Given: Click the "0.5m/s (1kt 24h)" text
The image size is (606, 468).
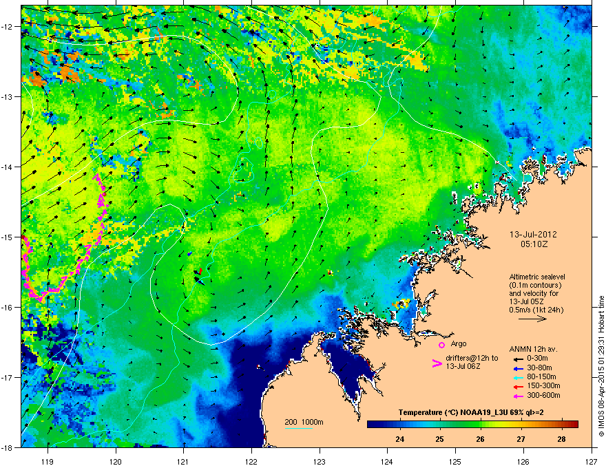Looking at the screenshot, I should [536, 310].
